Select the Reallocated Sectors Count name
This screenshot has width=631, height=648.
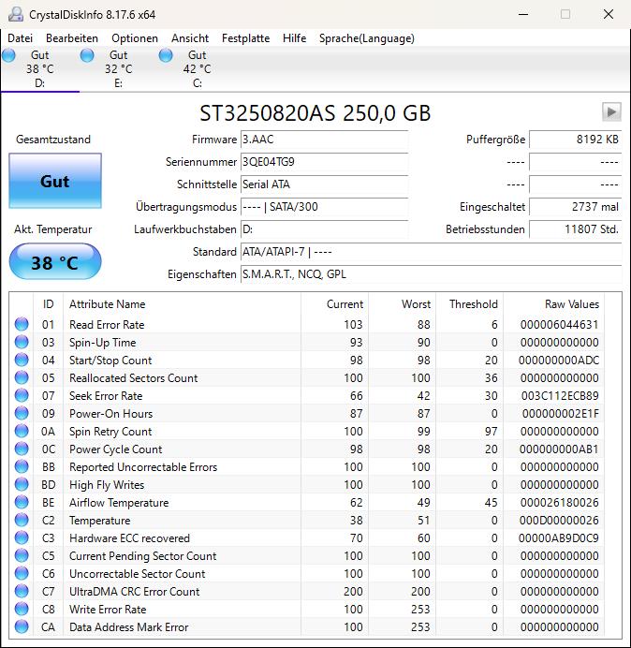[134, 378]
